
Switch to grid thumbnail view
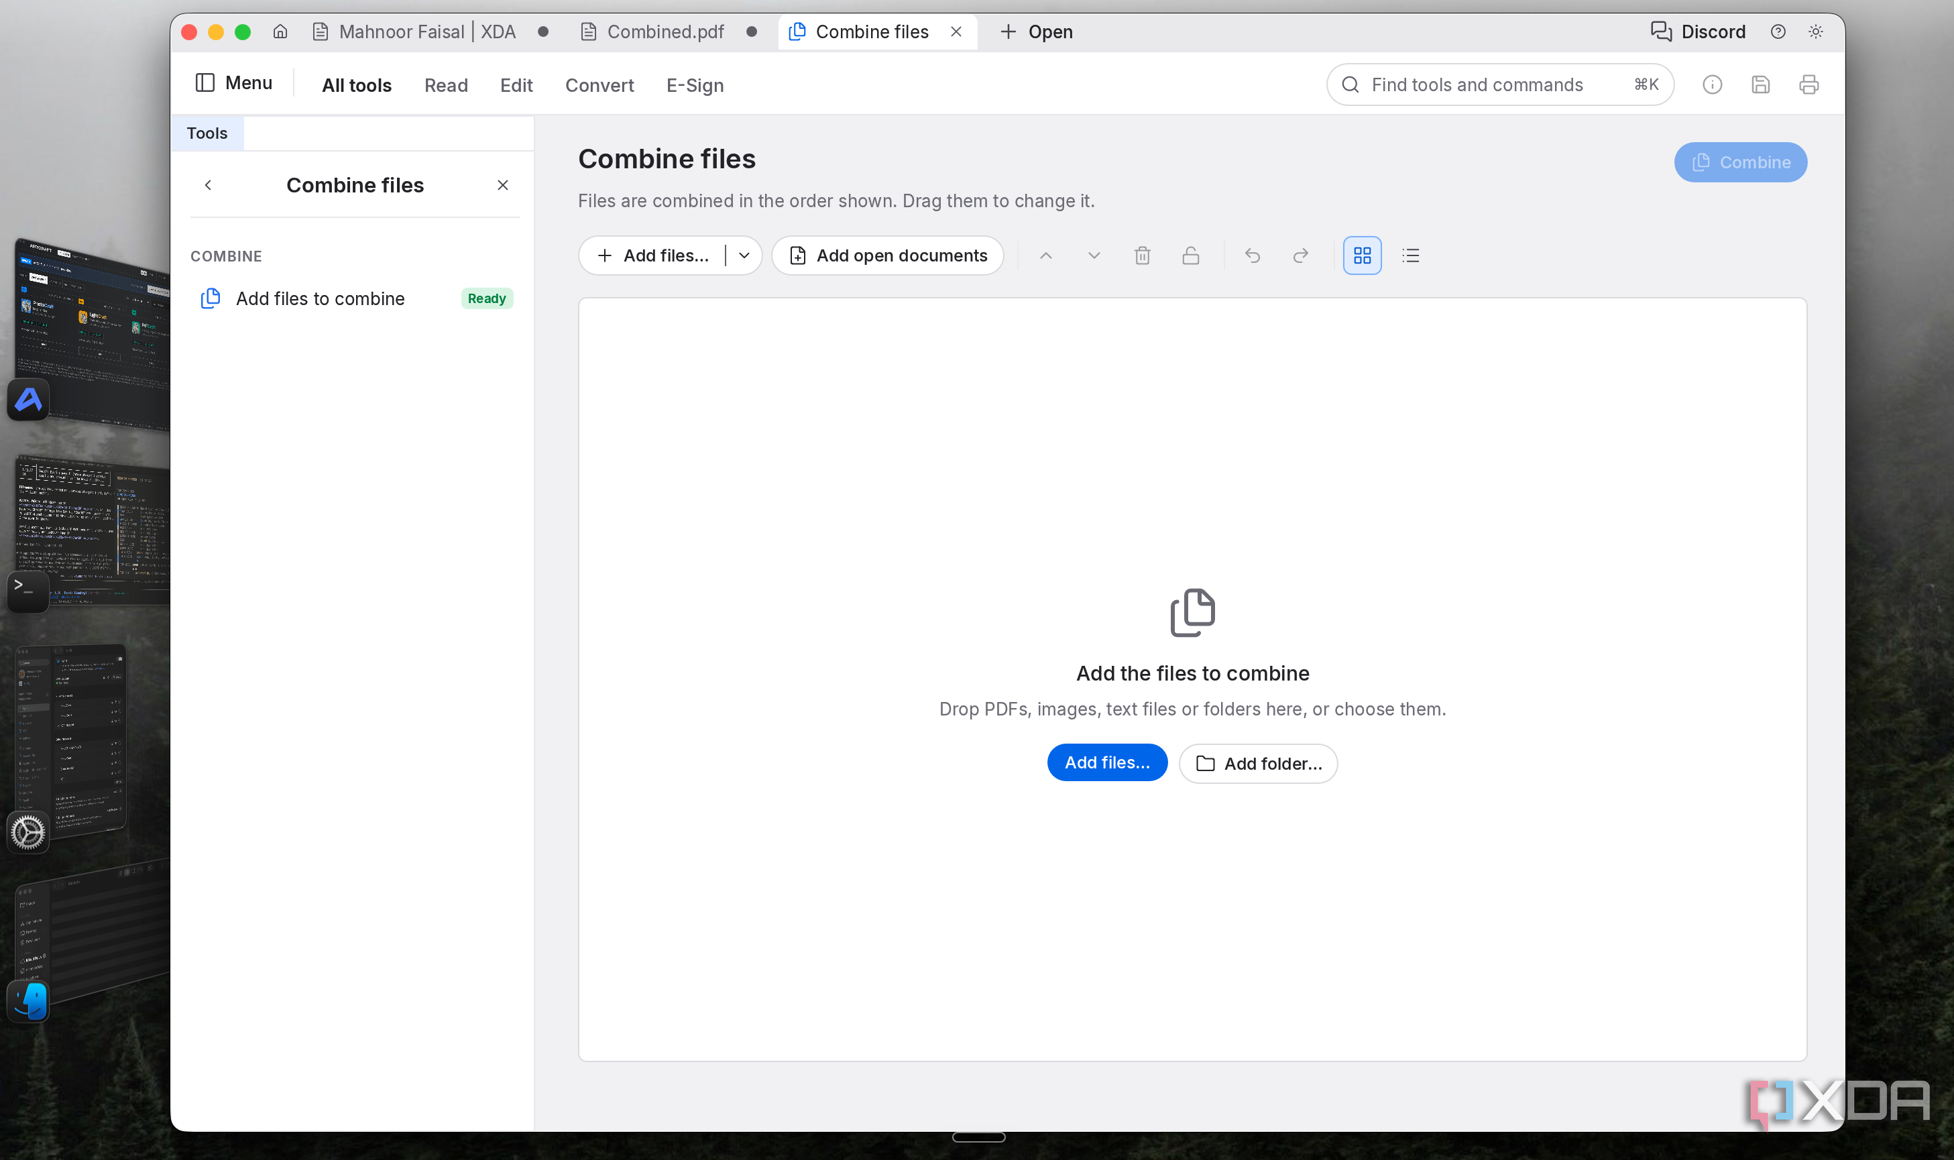click(x=1363, y=255)
